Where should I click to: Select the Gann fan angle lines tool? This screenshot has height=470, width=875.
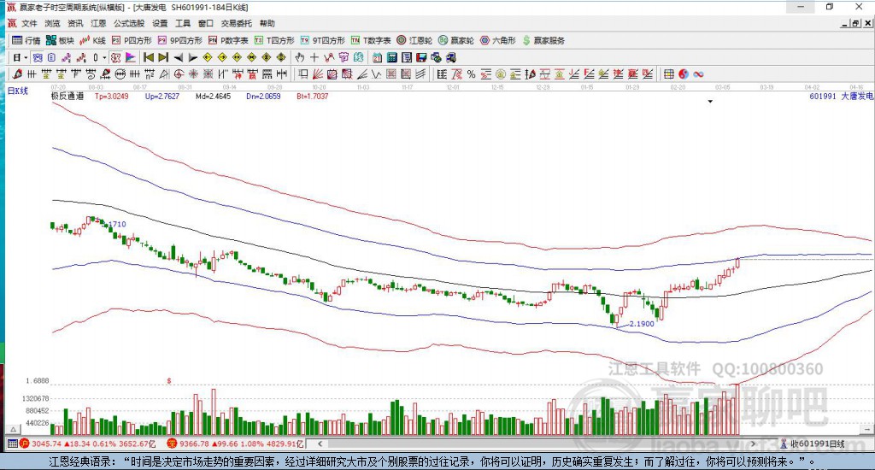click(318, 74)
